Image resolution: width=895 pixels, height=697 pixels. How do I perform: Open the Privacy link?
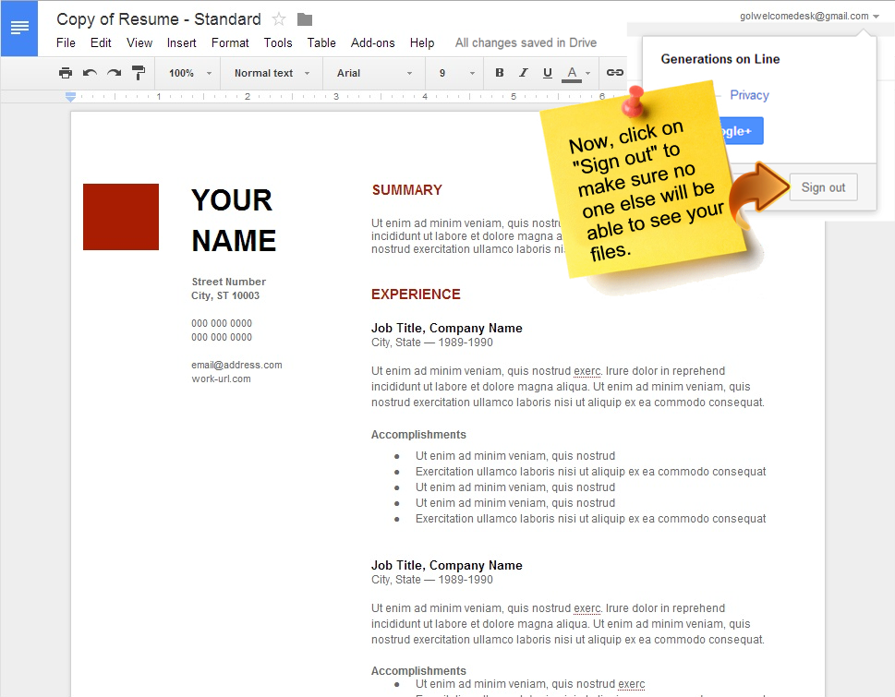[x=749, y=95]
